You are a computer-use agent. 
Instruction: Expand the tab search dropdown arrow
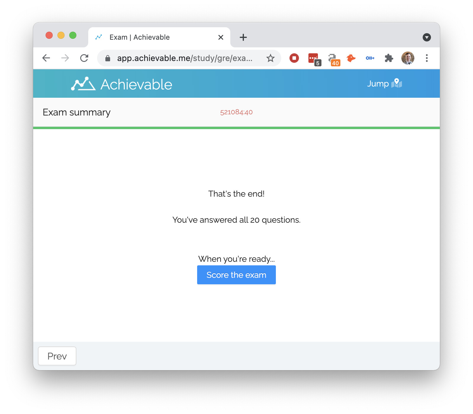[427, 37]
